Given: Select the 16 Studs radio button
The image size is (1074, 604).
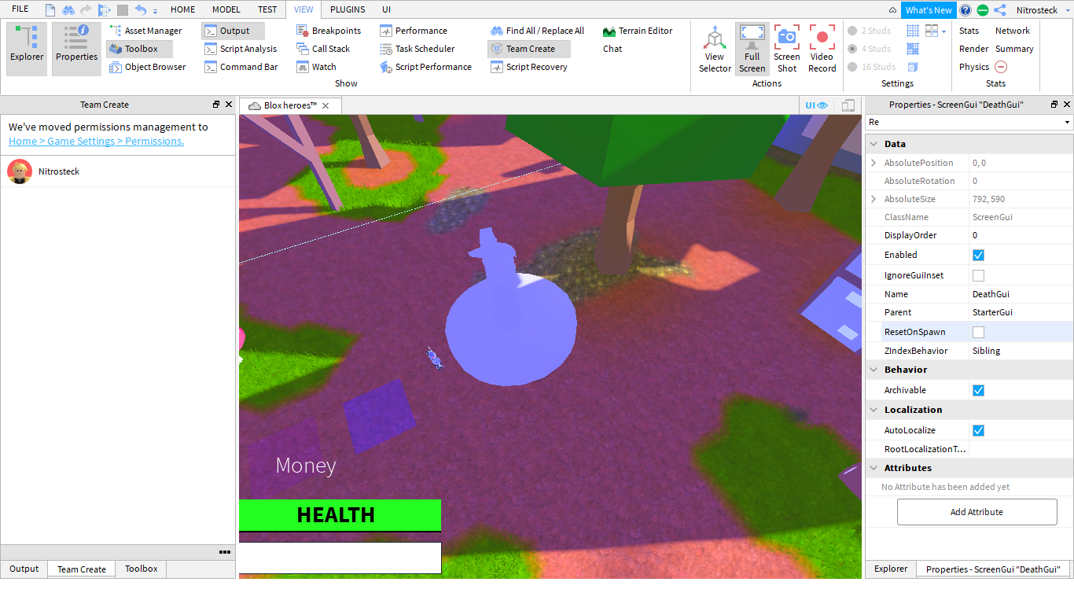Looking at the screenshot, I should click(852, 67).
